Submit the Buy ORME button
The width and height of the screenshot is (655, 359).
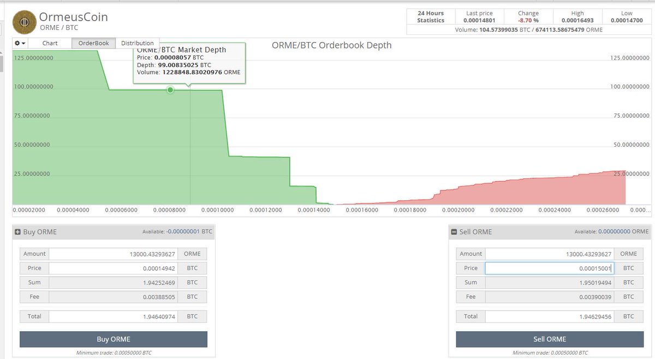click(x=114, y=339)
